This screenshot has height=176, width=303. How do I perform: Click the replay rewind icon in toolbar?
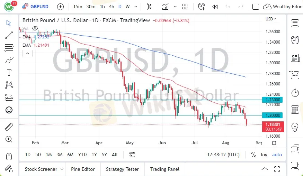click(215, 7)
